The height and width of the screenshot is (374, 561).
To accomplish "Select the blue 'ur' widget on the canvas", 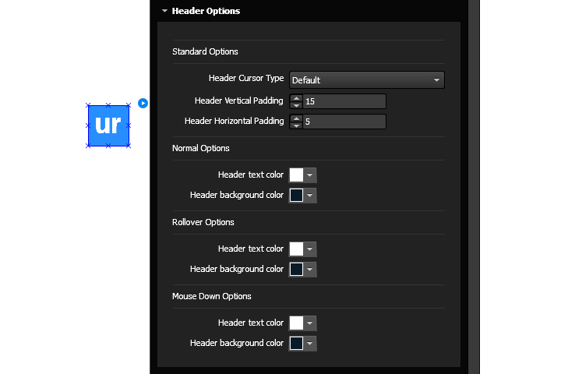I will pyautogui.click(x=108, y=125).
